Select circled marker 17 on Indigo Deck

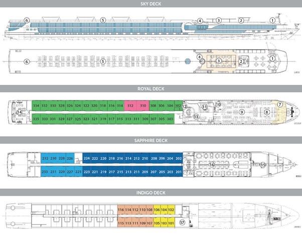[183, 222]
